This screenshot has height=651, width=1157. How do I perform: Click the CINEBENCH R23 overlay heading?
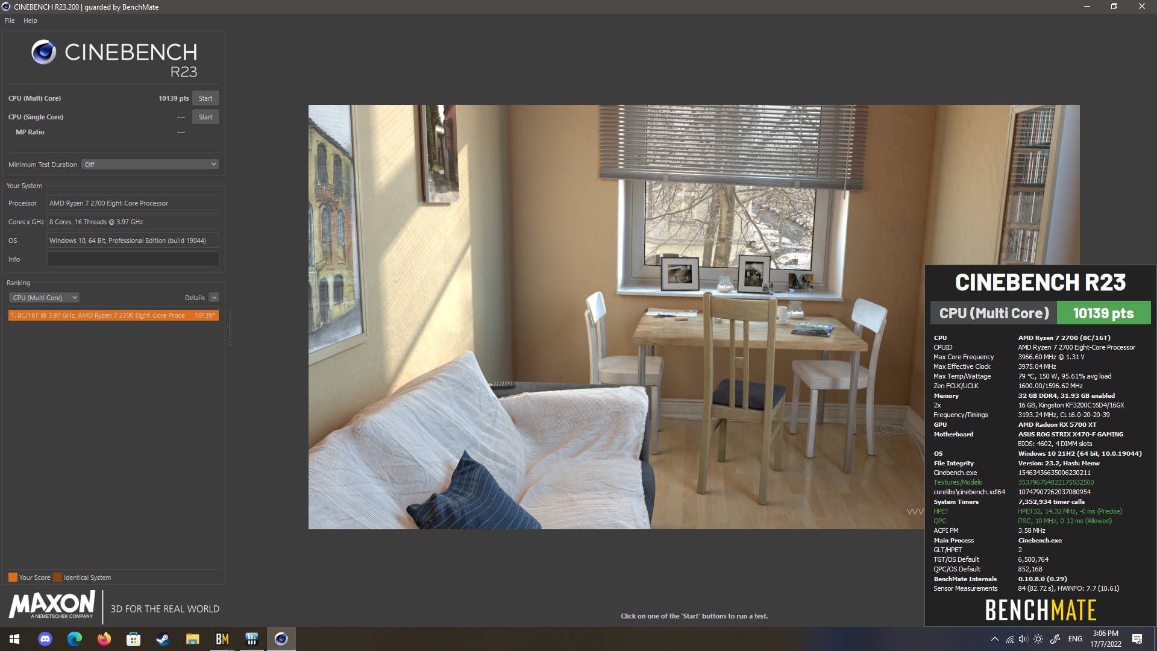pyautogui.click(x=1040, y=282)
